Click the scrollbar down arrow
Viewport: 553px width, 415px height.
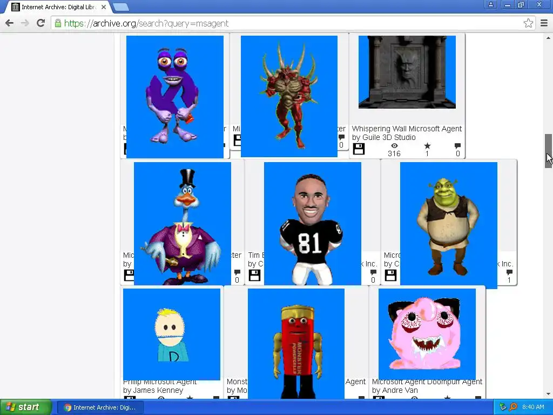click(548, 394)
